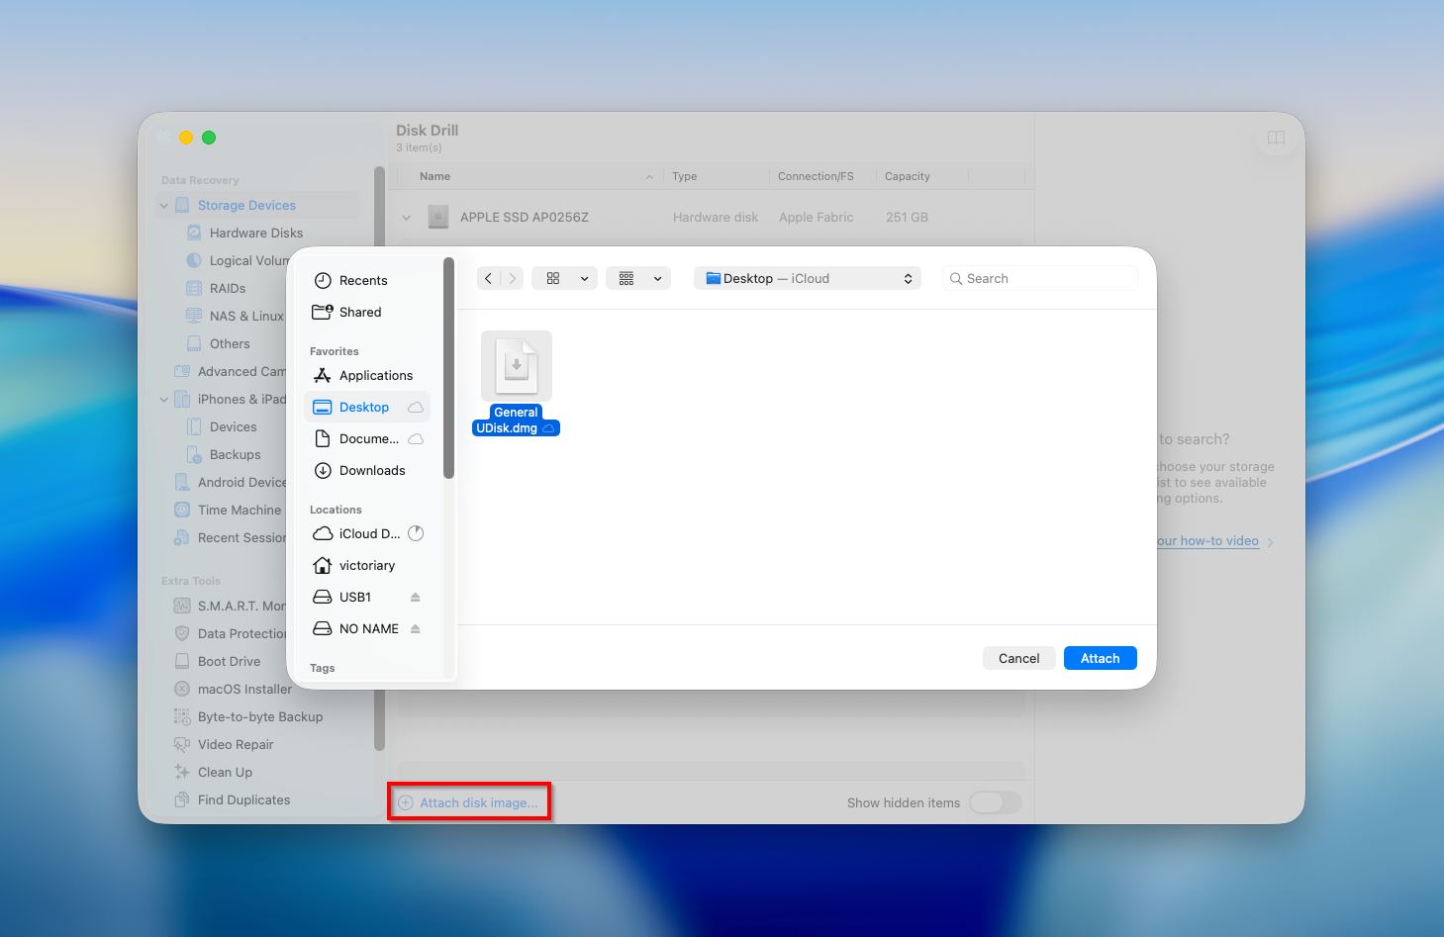Open Documents folder in dialog sidebar
Screen dimensions: 1444x937
[368, 438]
